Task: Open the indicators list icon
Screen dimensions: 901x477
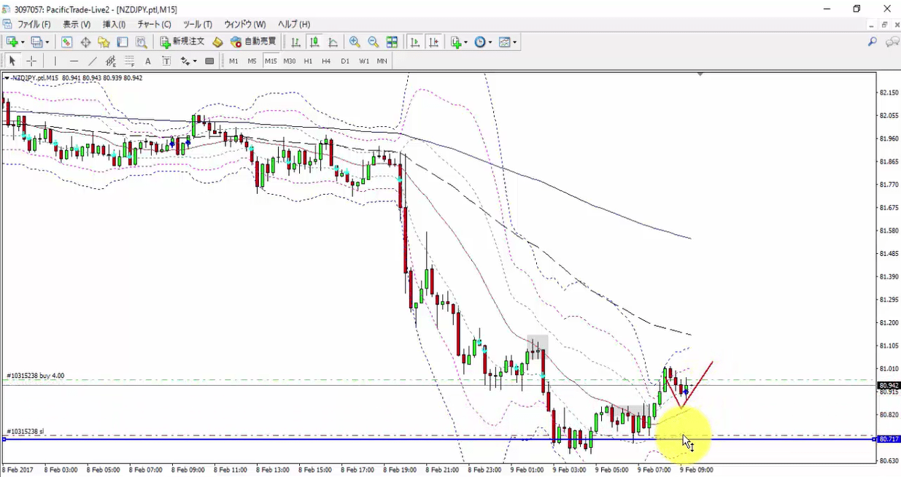Action: 456,42
